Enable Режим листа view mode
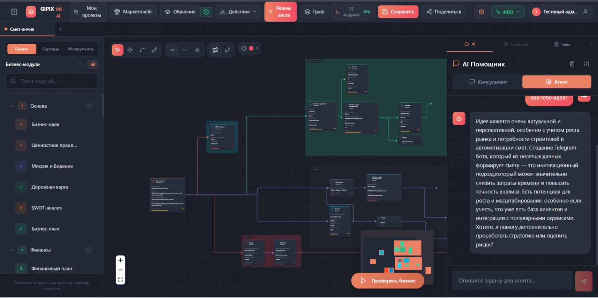 pos(280,12)
